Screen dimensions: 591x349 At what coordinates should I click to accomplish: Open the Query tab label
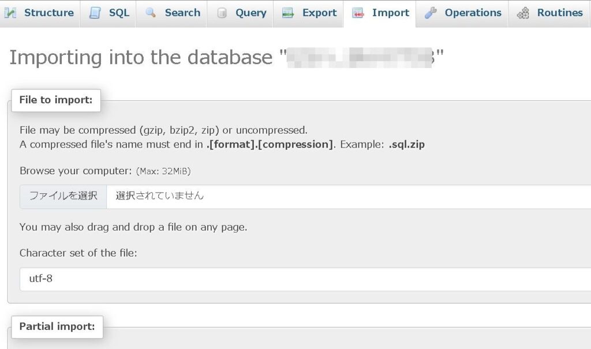(x=251, y=13)
